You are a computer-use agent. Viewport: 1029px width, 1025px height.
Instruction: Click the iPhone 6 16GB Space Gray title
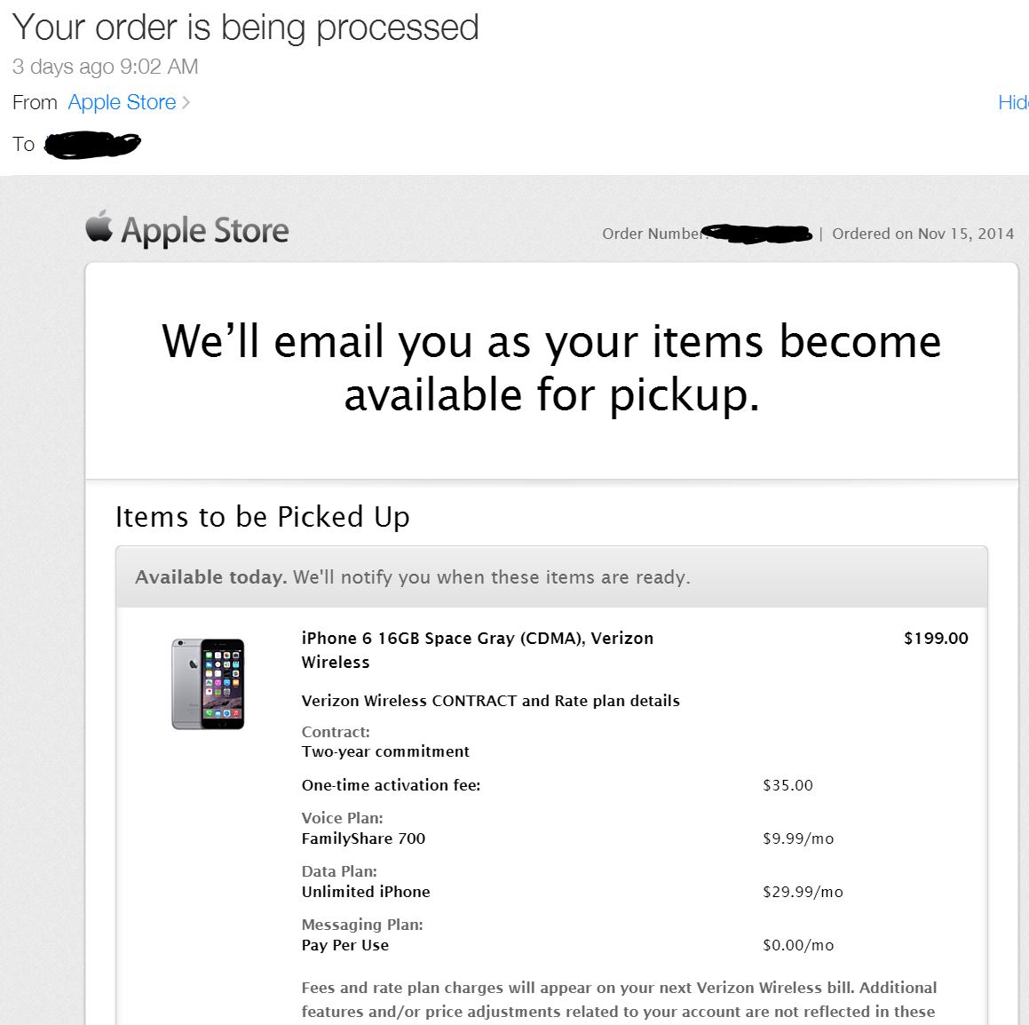click(477, 650)
